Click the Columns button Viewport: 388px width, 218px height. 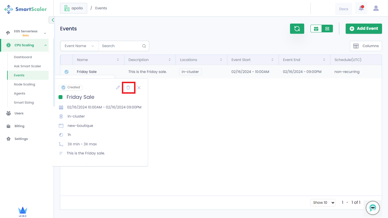[366, 46]
